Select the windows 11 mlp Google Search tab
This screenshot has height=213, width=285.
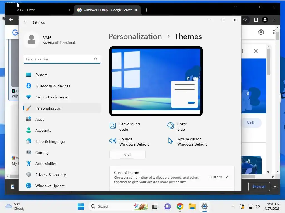click(x=108, y=10)
